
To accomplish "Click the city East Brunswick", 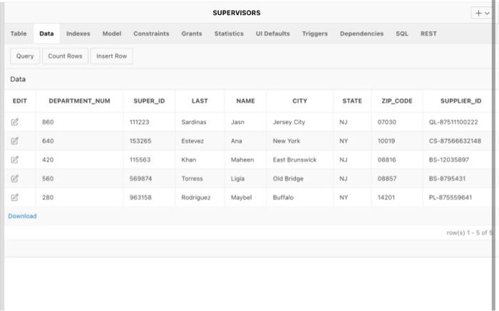I will (294, 160).
